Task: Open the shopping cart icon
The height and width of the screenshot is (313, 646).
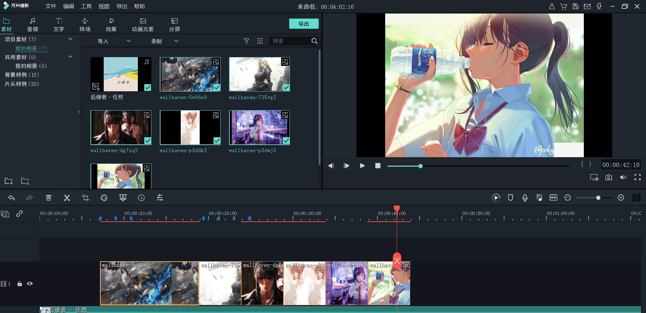Action: (564, 6)
